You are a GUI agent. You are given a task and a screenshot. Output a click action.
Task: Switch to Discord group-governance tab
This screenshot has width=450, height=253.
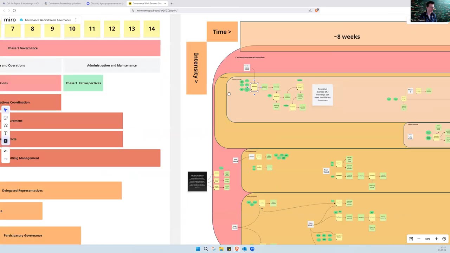[105, 4]
